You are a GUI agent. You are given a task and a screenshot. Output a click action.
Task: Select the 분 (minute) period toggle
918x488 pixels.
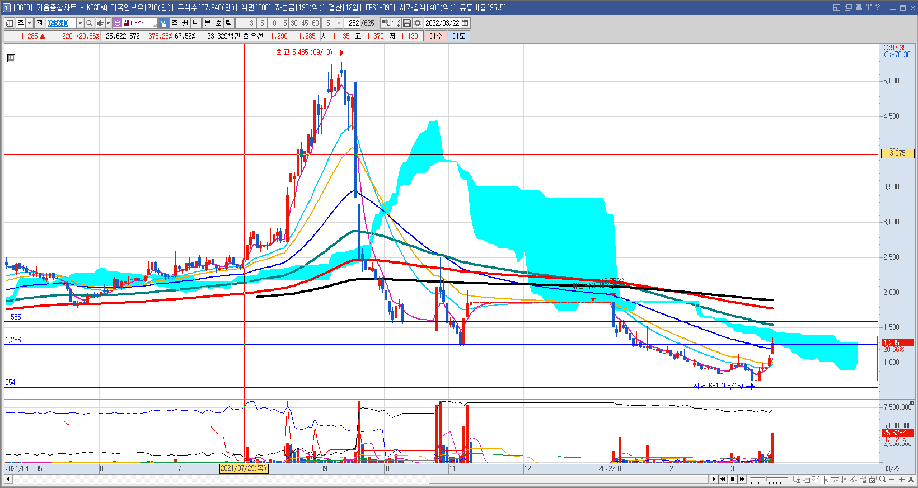[x=207, y=23]
